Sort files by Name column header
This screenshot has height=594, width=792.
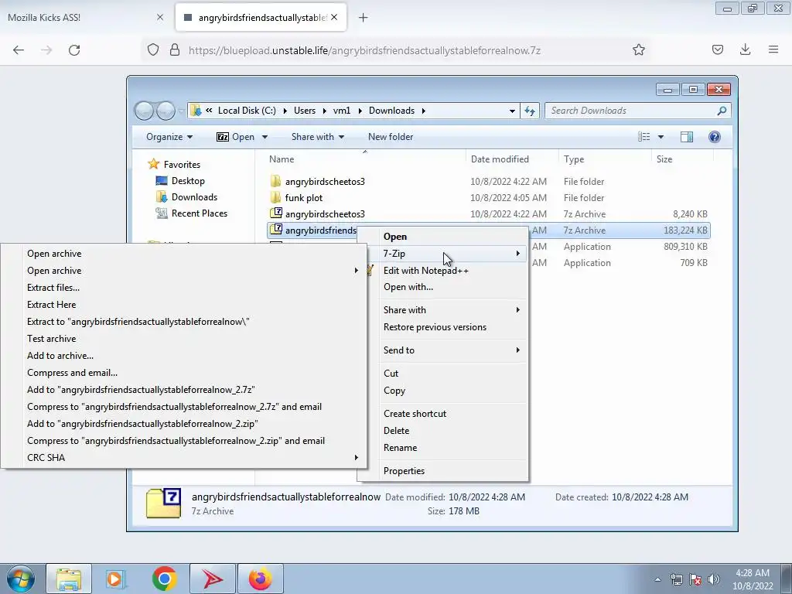coord(282,159)
